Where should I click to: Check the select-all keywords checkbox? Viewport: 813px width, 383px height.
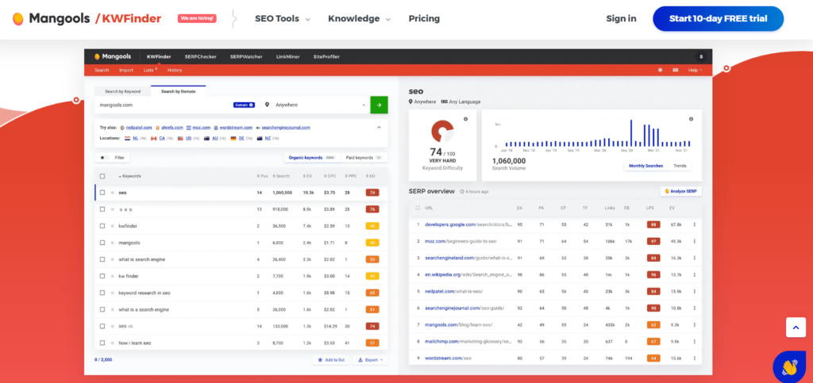pyautogui.click(x=102, y=176)
